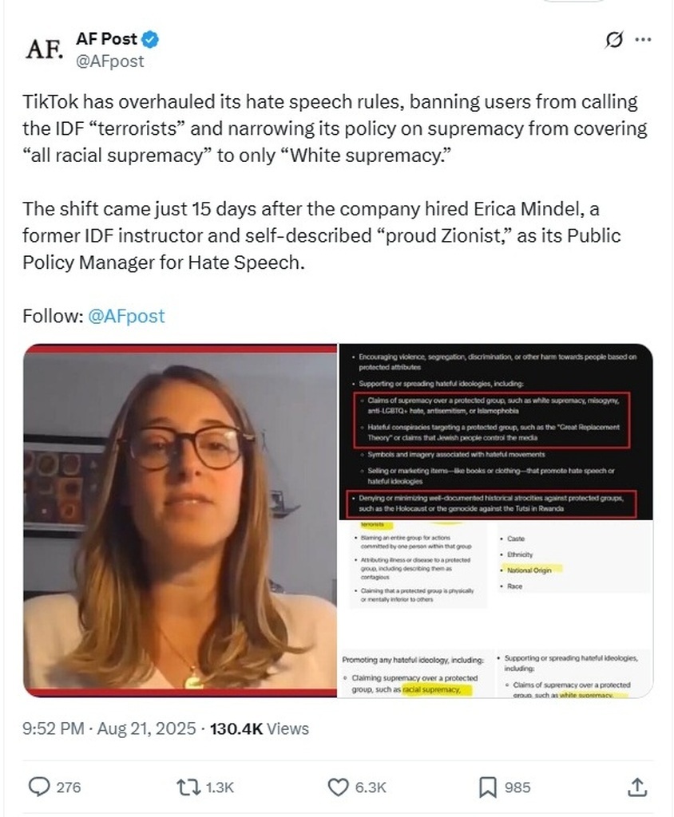This screenshot has height=817, width=674.
Task: Click the 9:52 PM Aug 21, 2025 timestamp
Action: coord(109,728)
